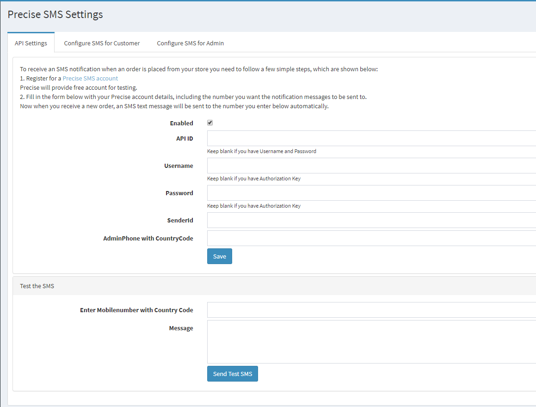Select the 'Test the SMS' section heading

37,286
